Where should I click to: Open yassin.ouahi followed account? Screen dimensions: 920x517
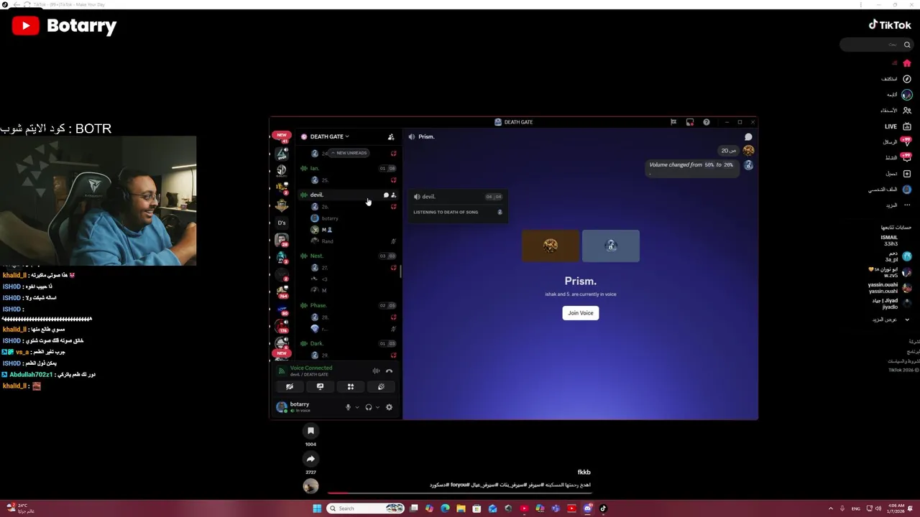tap(891, 288)
